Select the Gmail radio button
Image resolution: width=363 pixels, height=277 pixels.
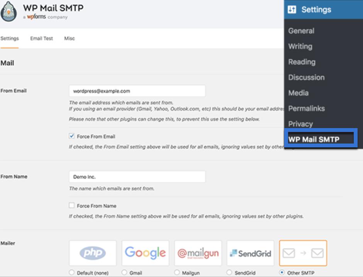coord(124,272)
